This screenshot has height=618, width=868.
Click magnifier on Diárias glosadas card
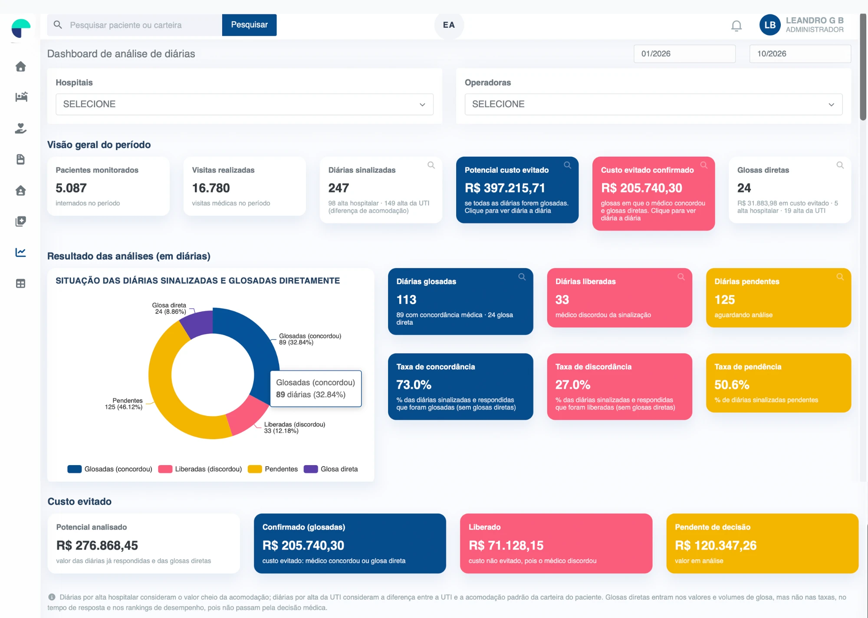522,277
